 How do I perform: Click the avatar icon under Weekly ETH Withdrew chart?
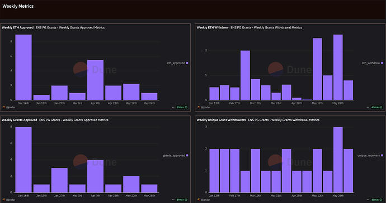tap(199, 107)
